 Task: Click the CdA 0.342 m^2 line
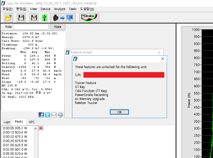pos(27,89)
